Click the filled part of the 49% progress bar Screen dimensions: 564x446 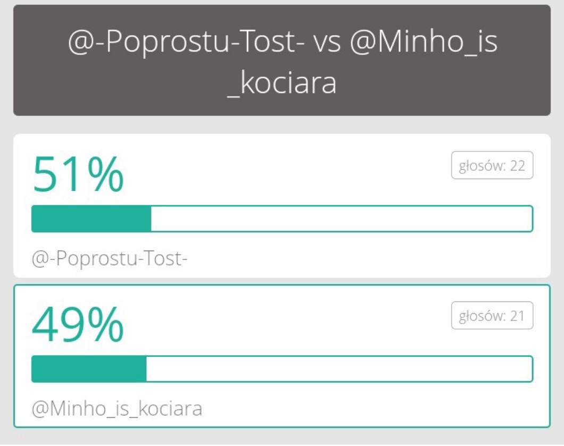tap(89, 369)
